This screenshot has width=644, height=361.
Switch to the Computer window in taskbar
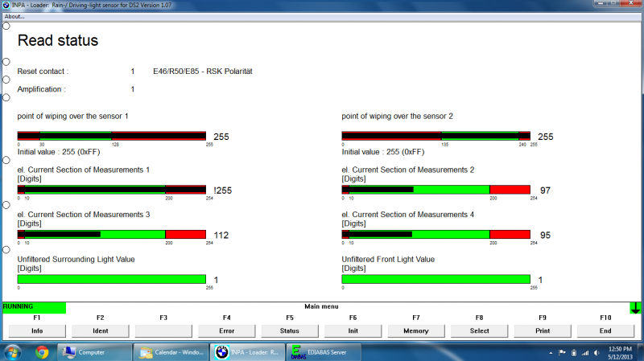pos(94,352)
